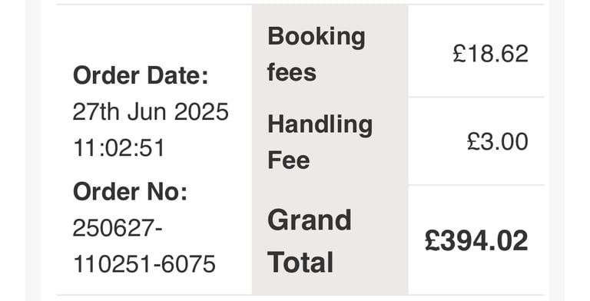Select the day "27th" in order date

point(96,112)
